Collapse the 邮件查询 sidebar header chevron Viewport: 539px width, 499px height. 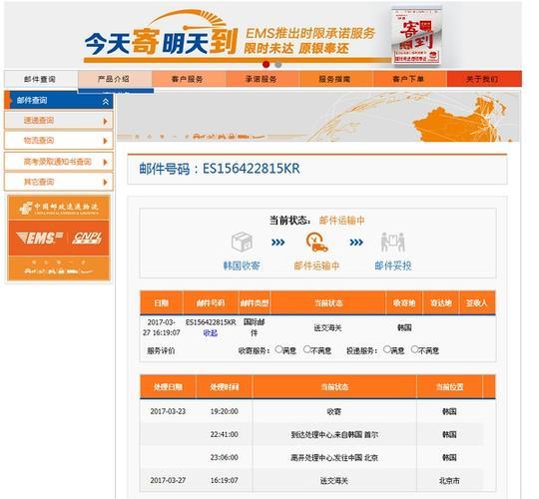[106, 101]
